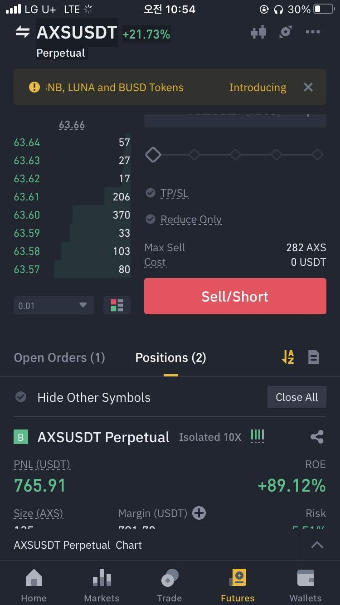Tap the Close All positions button
This screenshot has width=340, height=605.
point(296,397)
